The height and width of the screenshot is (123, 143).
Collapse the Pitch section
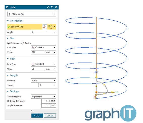click(8, 59)
